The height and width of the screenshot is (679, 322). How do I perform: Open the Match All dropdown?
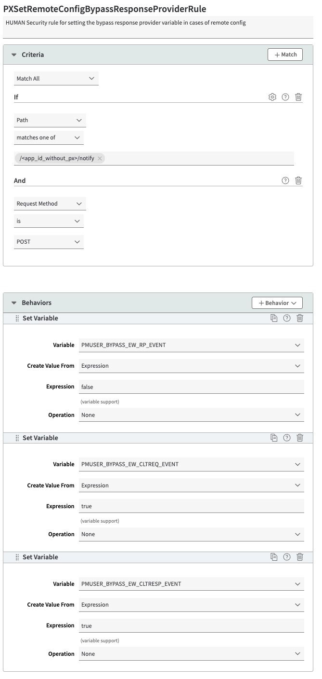56,78
